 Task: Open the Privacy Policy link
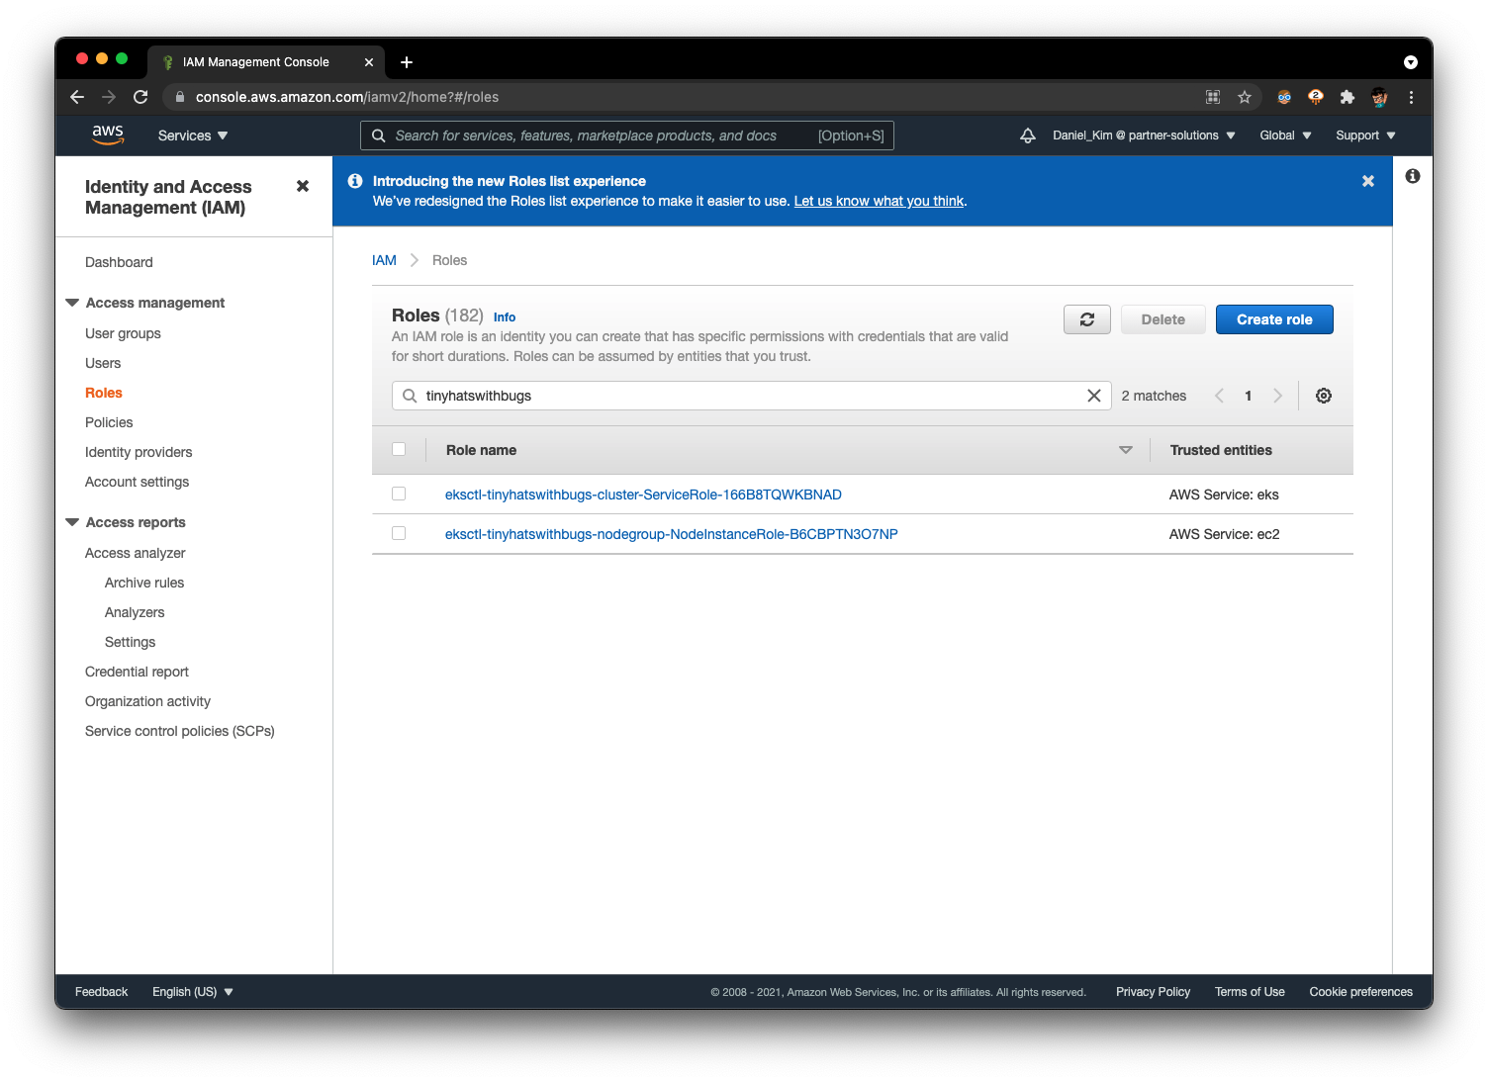point(1153,992)
